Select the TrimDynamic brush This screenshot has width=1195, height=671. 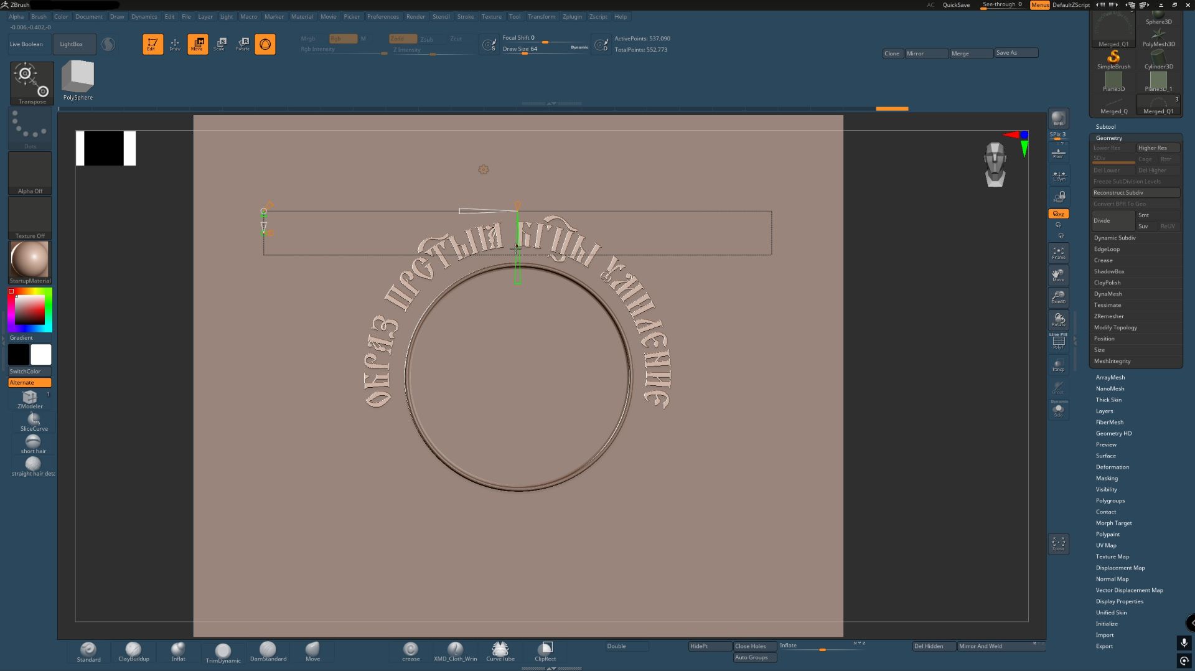223,653
